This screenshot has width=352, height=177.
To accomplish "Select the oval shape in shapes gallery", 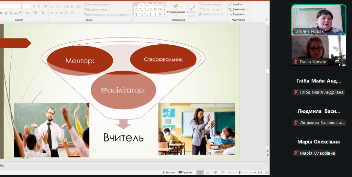I will pos(155,5).
